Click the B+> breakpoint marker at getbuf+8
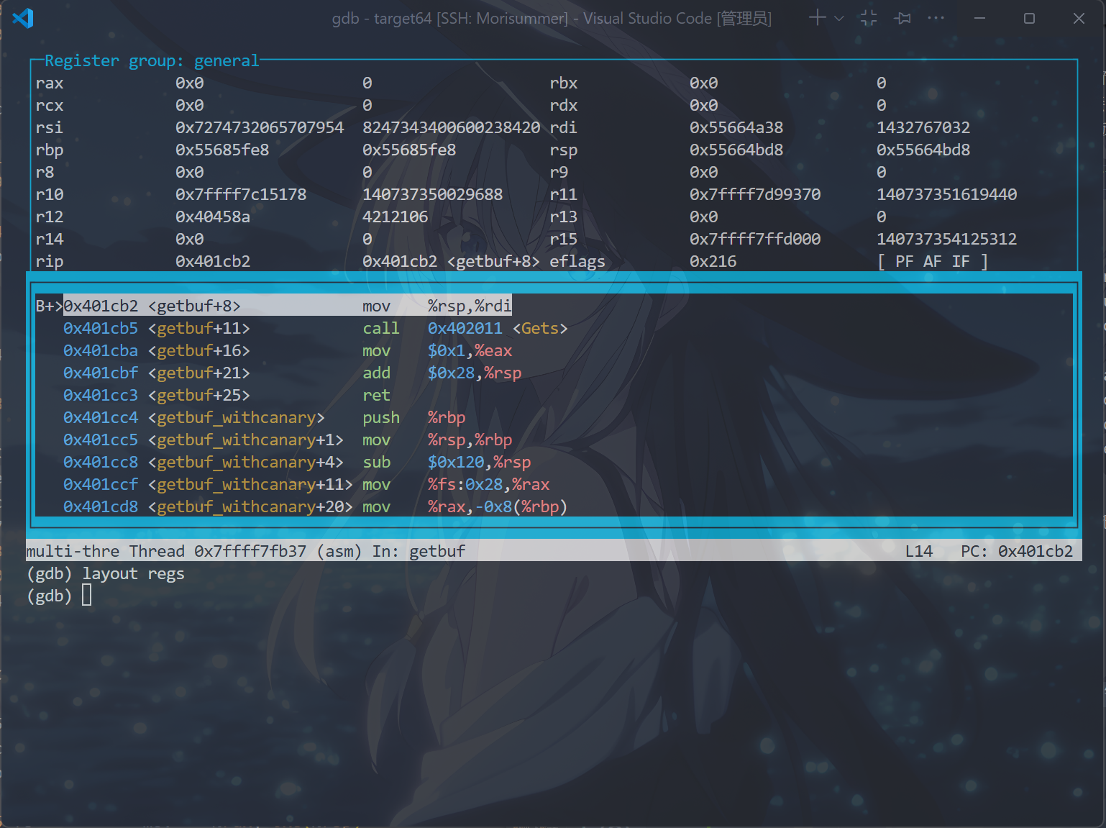Screen dimensions: 1106x828 click(48, 306)
